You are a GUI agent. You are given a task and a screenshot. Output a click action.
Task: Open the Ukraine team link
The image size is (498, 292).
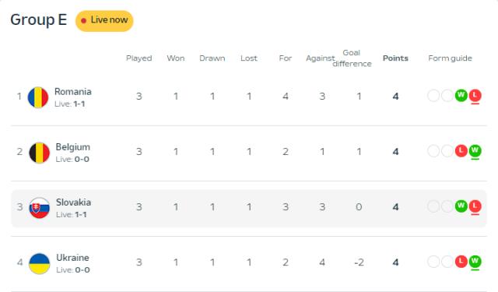coord(72,258)
